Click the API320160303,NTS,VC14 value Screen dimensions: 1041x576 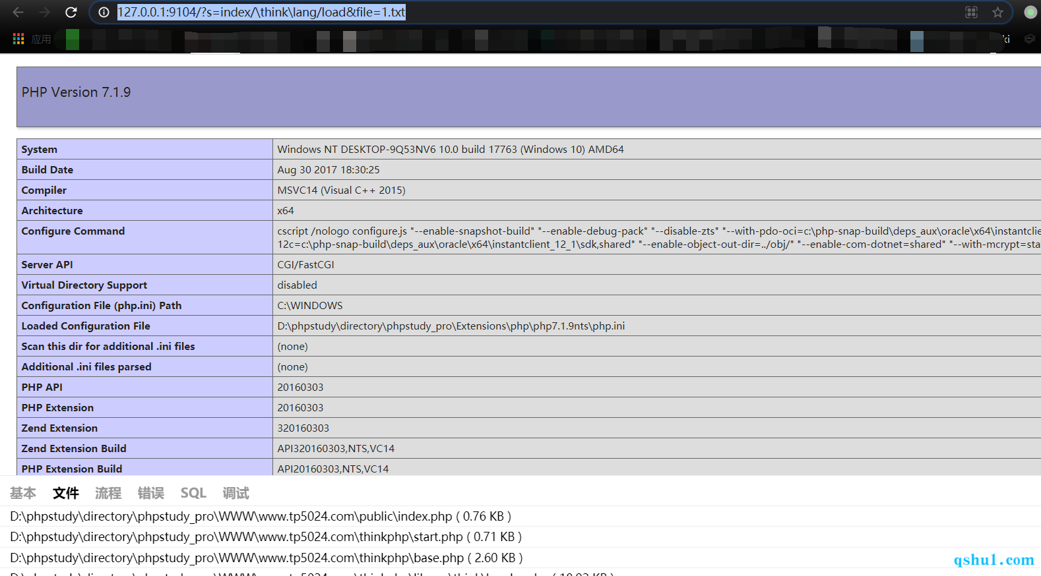[336, 449]
